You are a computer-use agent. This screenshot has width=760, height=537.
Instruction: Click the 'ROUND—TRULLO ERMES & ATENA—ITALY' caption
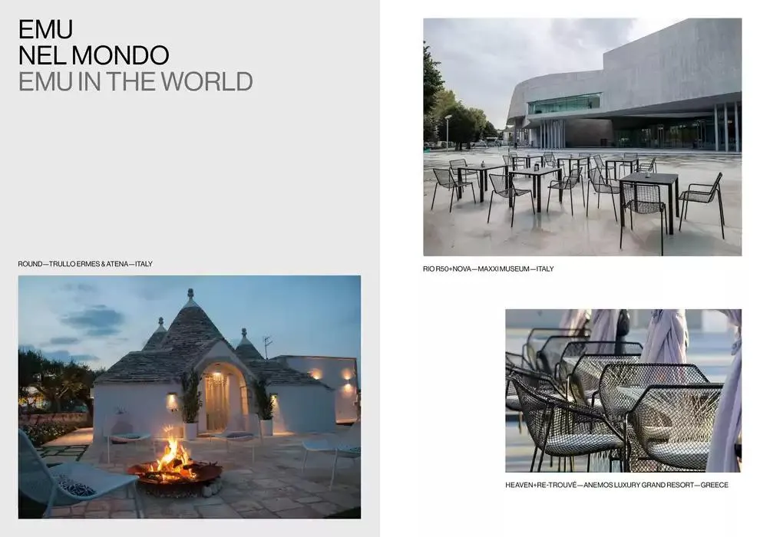tap(85, 264)
